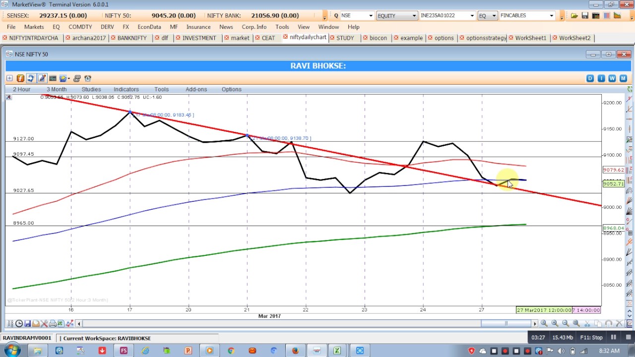
Task: Click the Q search icon beside NSE
Action: point(336,15)
